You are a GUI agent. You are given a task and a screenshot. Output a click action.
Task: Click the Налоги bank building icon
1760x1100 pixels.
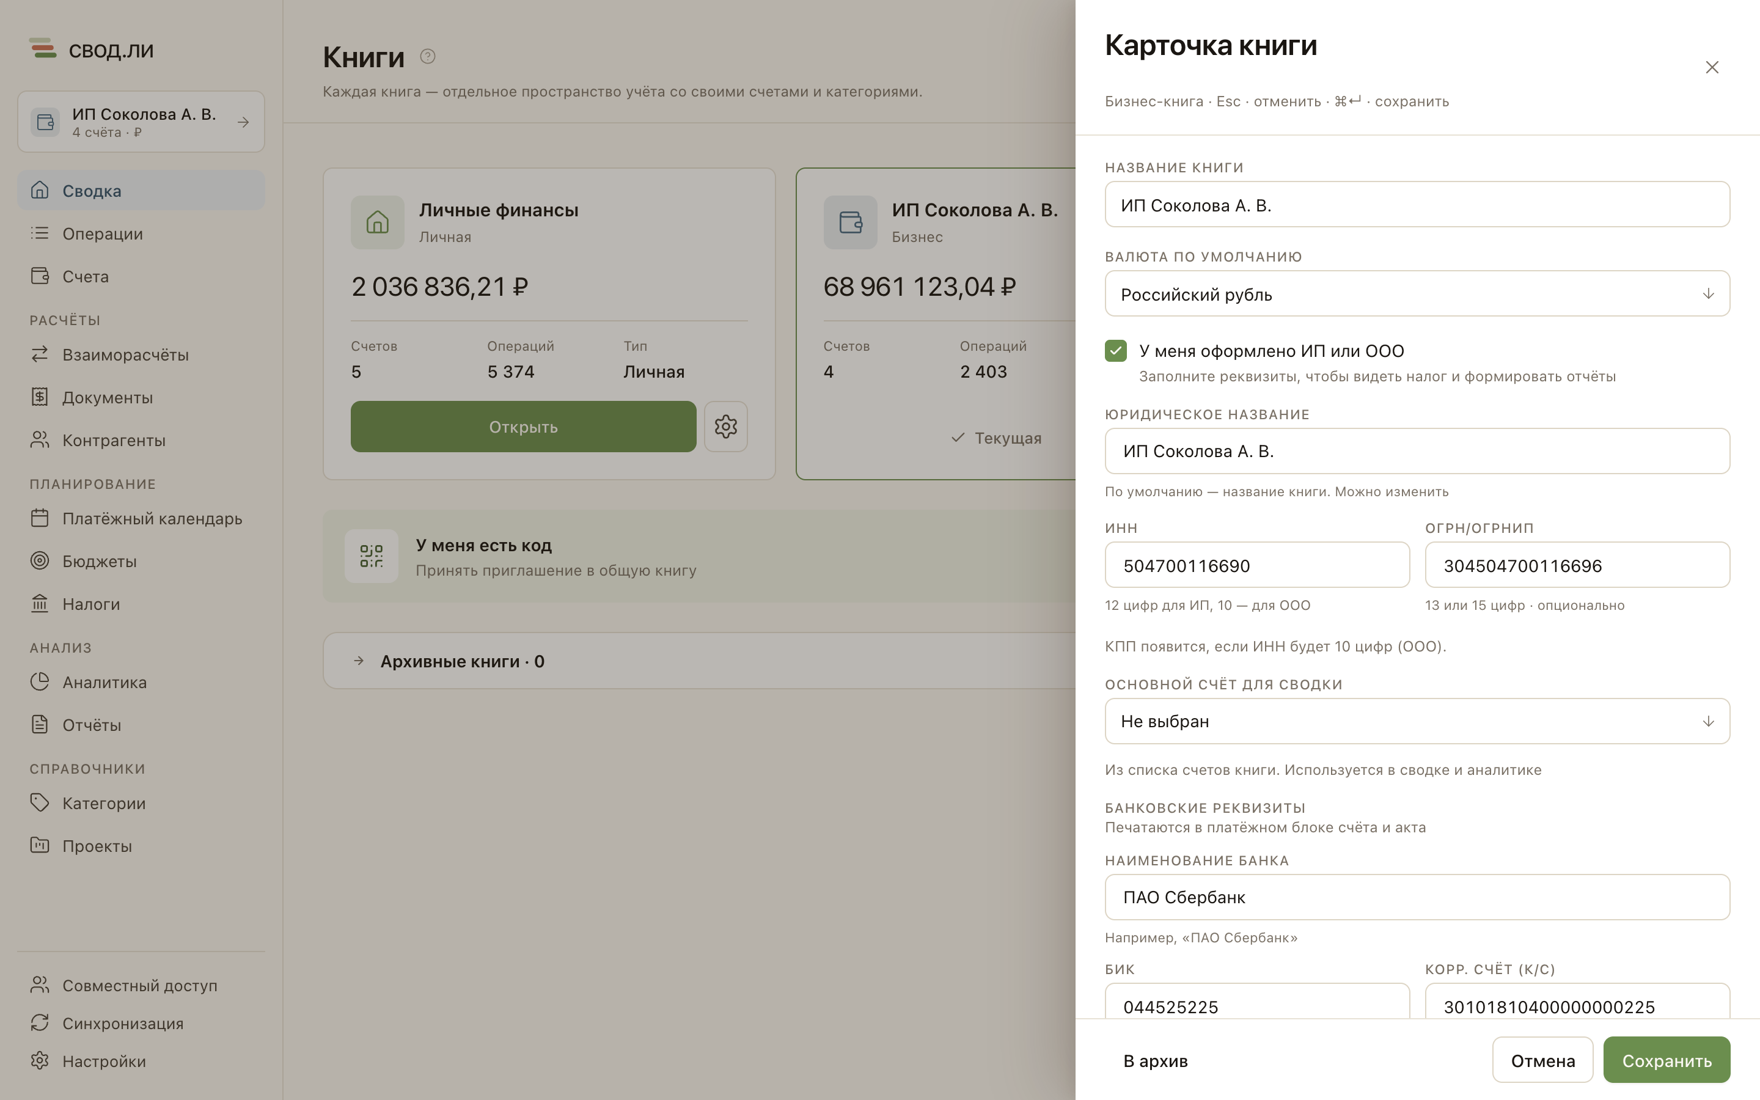(40, 603)
